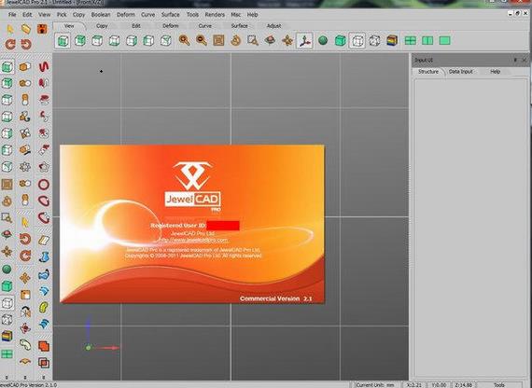The height and width of the screenshot is (388, 532).
Task: Click the orange overlapping squares boolean icon
Action: pos(44,346)
